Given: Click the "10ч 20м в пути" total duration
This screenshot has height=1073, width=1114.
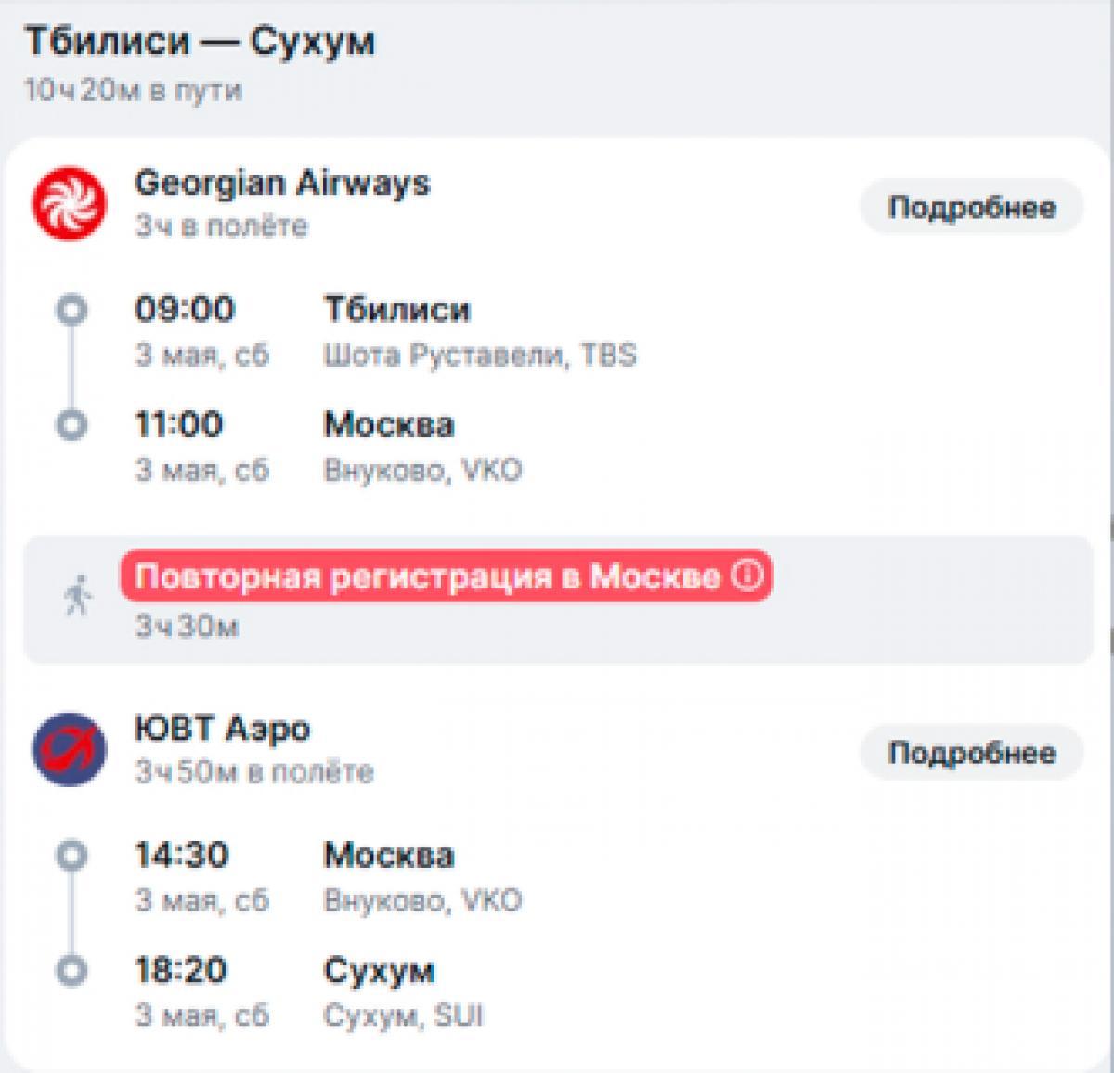Looking at the screenshot, I should pyautogui.click(x=133, y=90).
